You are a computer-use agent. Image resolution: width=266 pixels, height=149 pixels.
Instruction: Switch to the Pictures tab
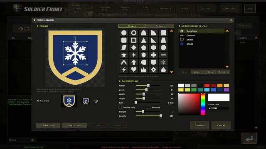point(160,26)
